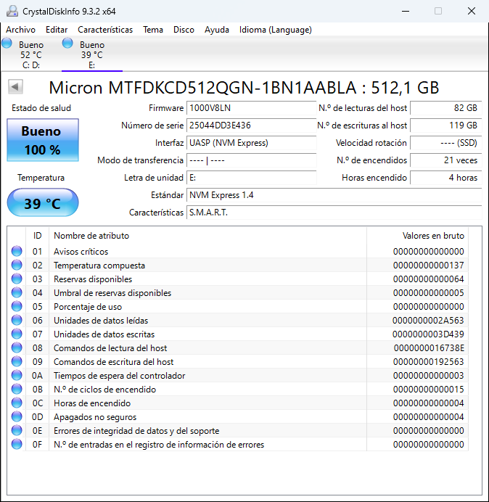The height and width of the screenshot is (502, 489).
Task: Click the CrystalDiskInfo app icon in title bar
Action: [11, 11]
